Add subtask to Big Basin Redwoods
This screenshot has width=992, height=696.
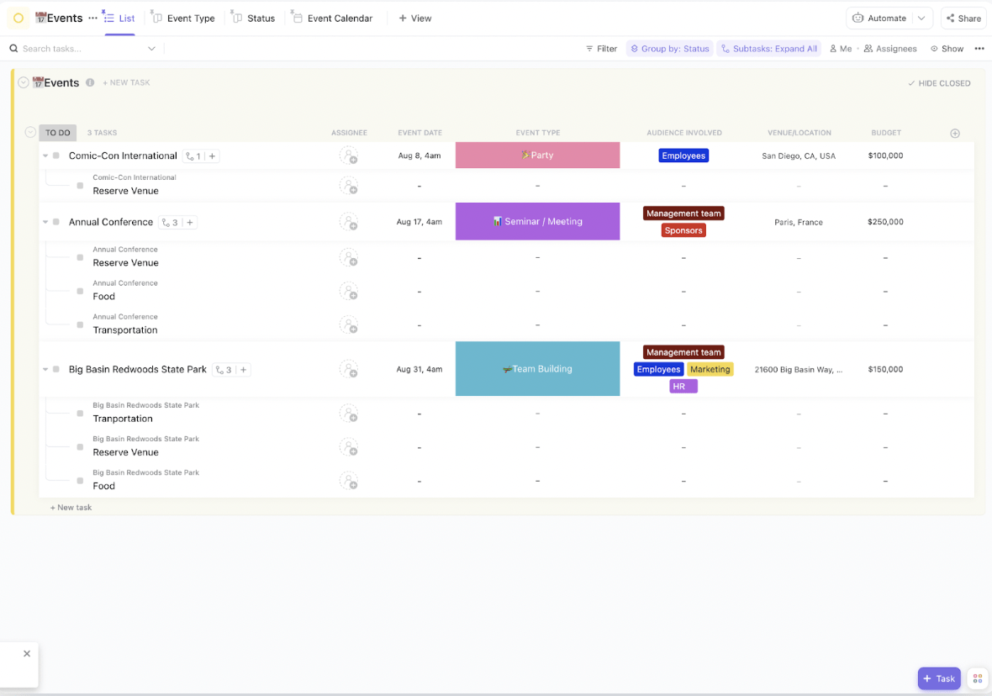click(244, 370)
